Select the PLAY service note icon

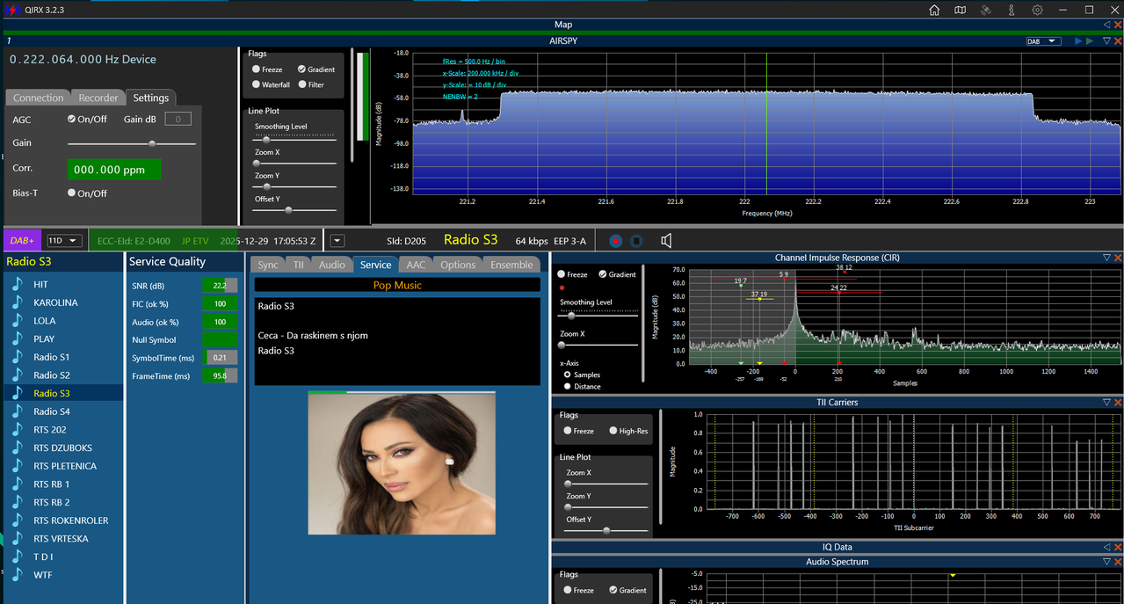pyautogui.click(x=17, y=338)
